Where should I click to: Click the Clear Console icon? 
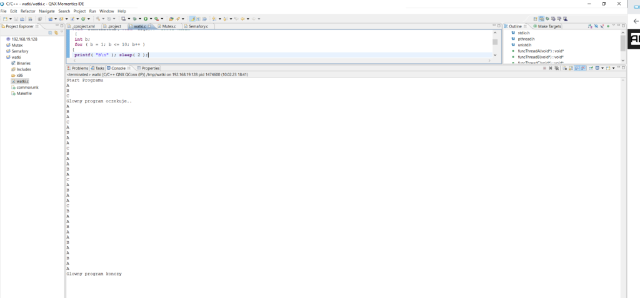pos(564,68)
